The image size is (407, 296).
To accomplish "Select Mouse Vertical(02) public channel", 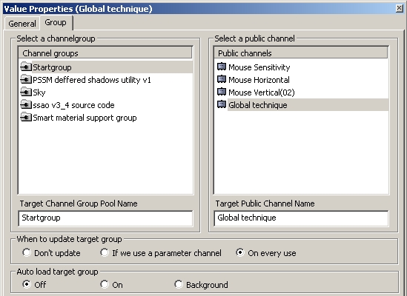I will click(x=262, y=92).
